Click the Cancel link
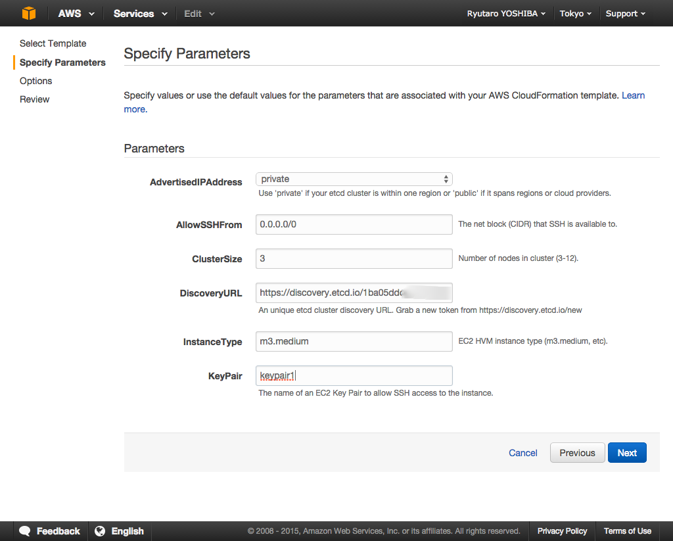 (x=522, y=453)
